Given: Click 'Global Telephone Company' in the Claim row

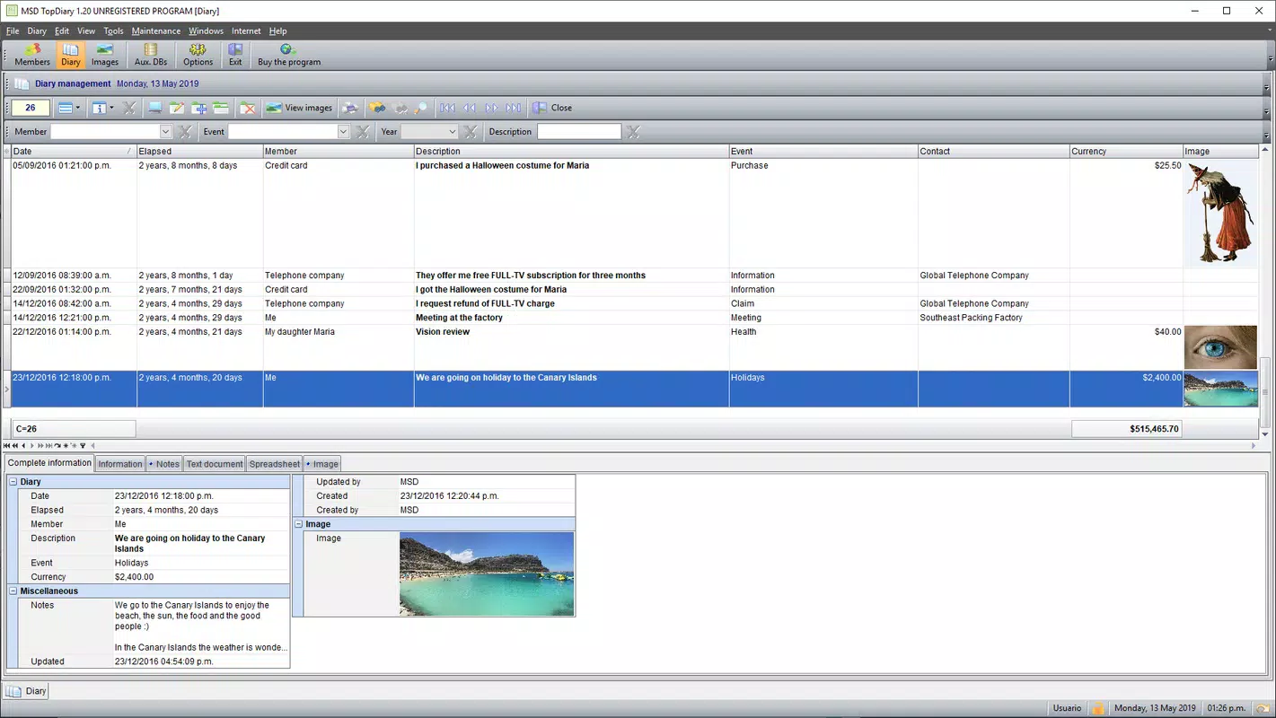Looking at the screenshot, I should (974, 303).
